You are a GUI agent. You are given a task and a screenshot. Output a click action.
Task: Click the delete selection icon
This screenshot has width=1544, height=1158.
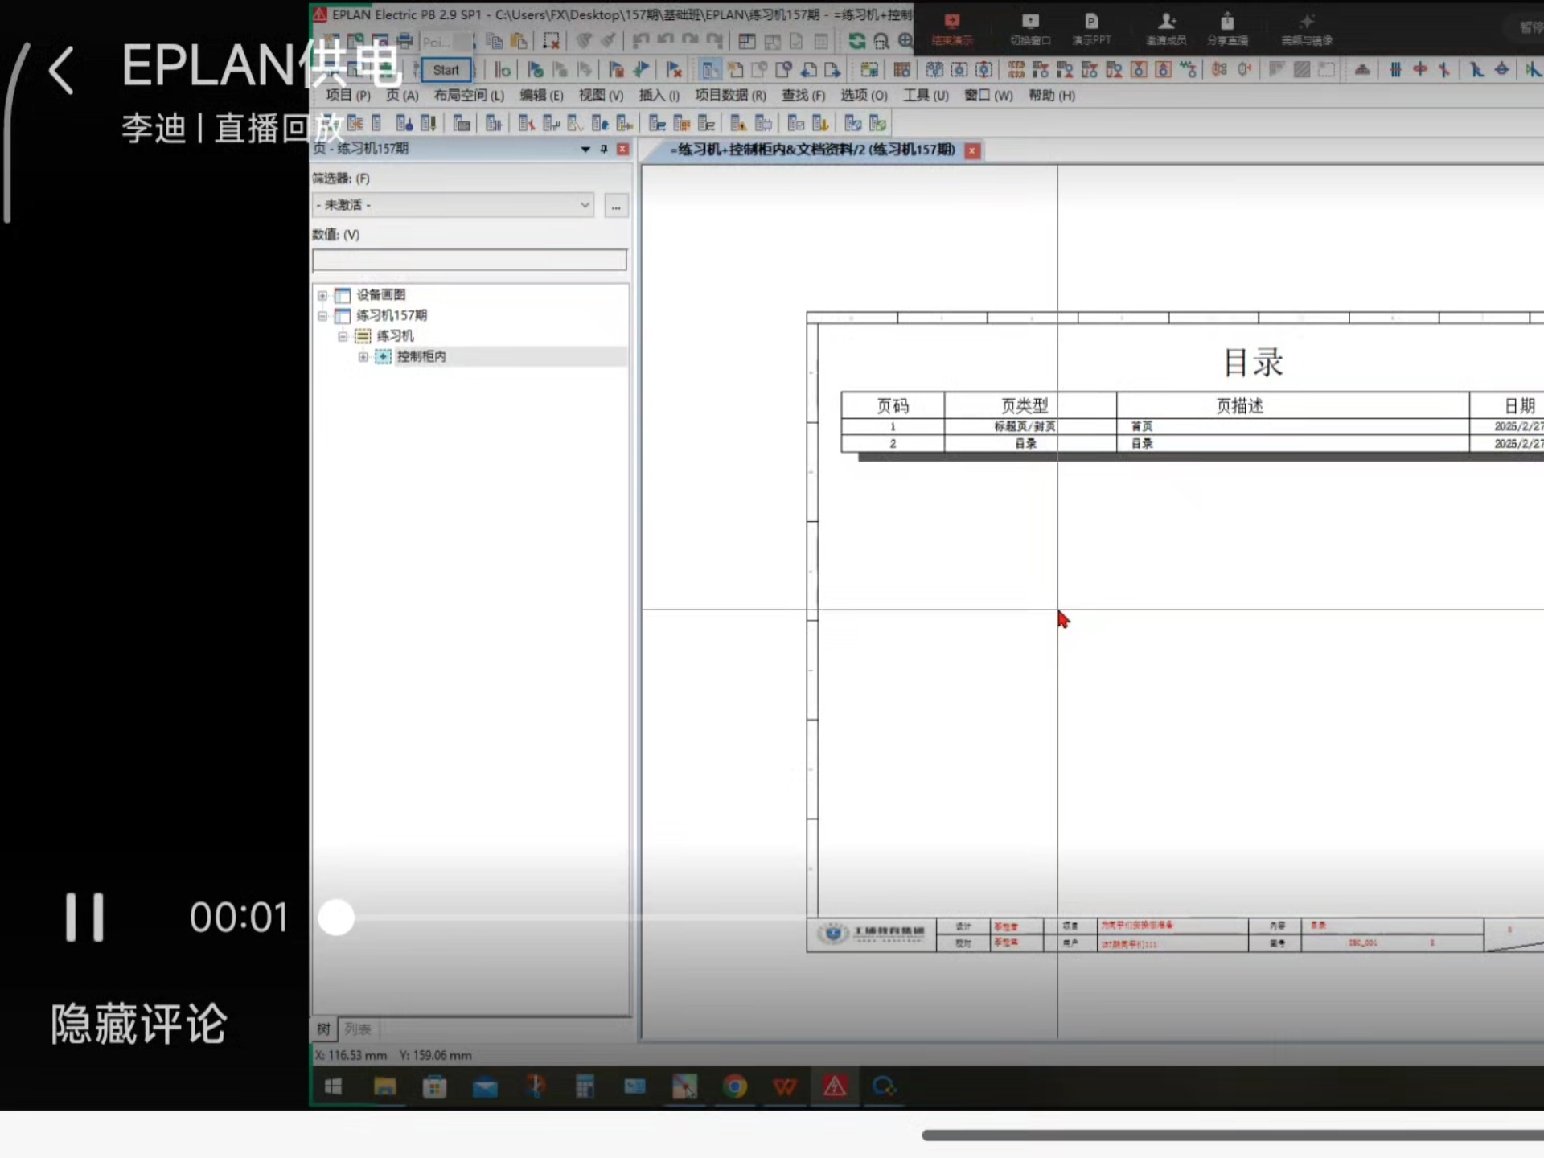(551, 40)
